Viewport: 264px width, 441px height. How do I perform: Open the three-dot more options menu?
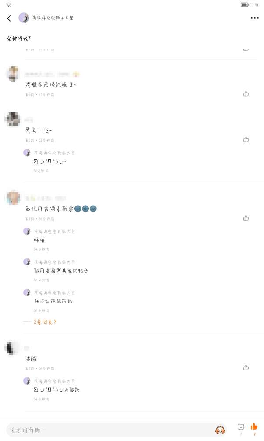point(254,18)
